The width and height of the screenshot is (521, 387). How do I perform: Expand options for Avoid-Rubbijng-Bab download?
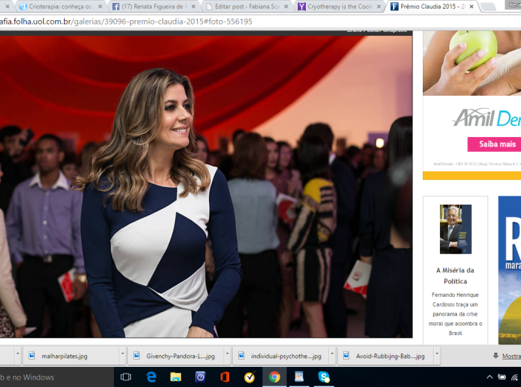pos(437,354)
